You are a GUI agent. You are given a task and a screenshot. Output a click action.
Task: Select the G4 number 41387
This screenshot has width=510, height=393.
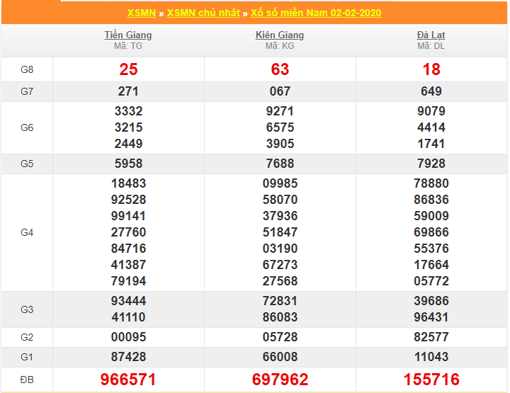[x=128, y=265]
